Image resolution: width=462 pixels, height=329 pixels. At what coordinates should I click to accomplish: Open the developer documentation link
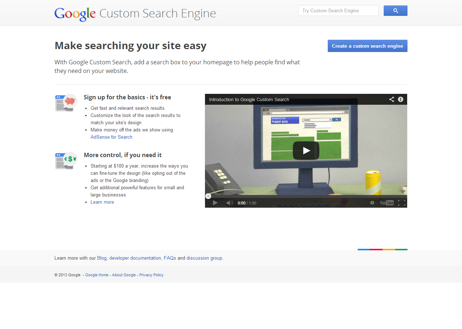pos(135,258)
